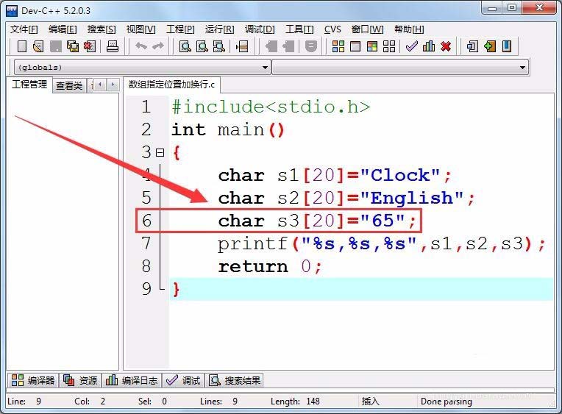Collapse the code fold at line 3

coord(160,153)
